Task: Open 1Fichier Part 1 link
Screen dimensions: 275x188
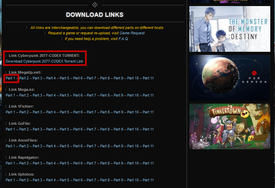Action: click(x=10, y=112)
